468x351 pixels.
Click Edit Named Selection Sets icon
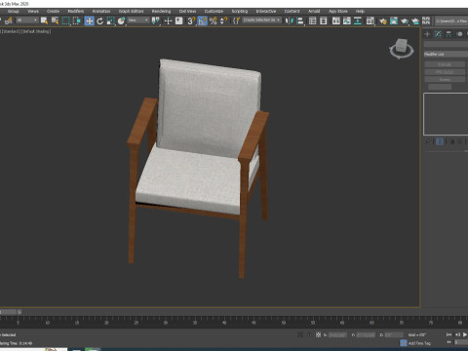[x=236, y=20]
